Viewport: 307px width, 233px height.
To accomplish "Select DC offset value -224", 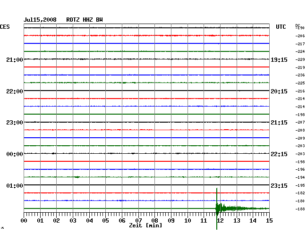I will click(x=300, y=51).
